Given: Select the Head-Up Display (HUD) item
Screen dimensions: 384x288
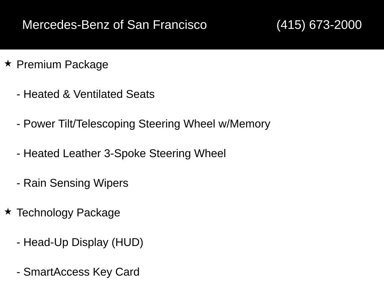Looking at the screenshot, I should 80,242.
